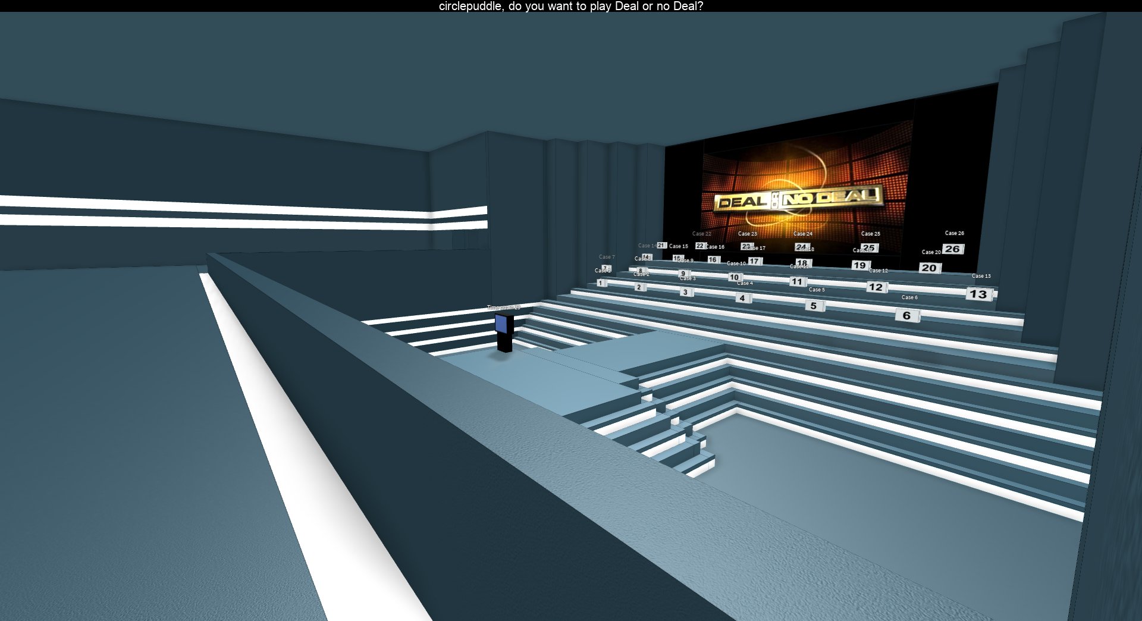The height and width of the screenshot is (621, 1142).
Task: Open the briefcase numbered 19
Action: click(860, 265)
